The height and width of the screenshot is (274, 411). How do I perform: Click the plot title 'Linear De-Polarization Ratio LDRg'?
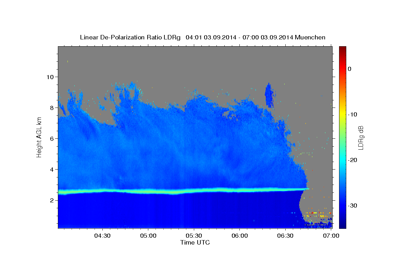(x=130, y=37)
